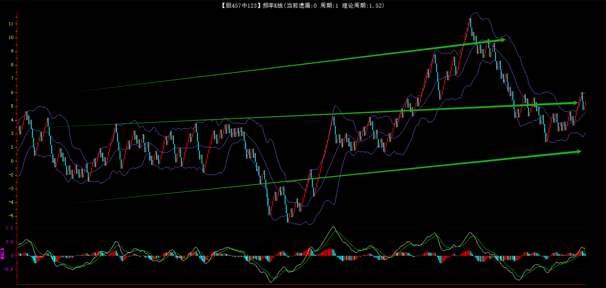Click the y-axis label 6

(12, 92)
